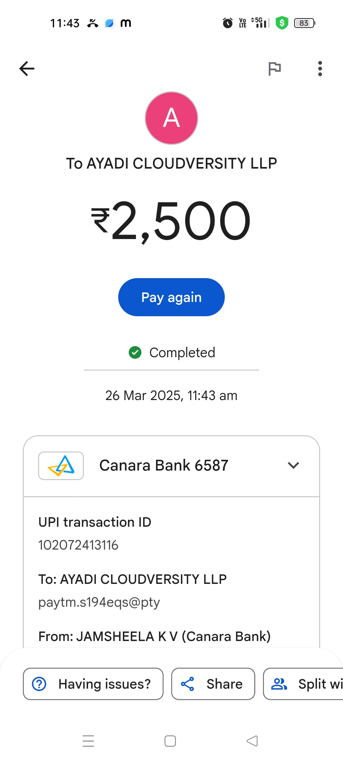Tap the paytm.s194eqs@pty UPI address
Viewport: 343px width, 762px height.
tap(99, 602)
